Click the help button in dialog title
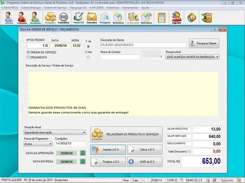 (215, 29)
